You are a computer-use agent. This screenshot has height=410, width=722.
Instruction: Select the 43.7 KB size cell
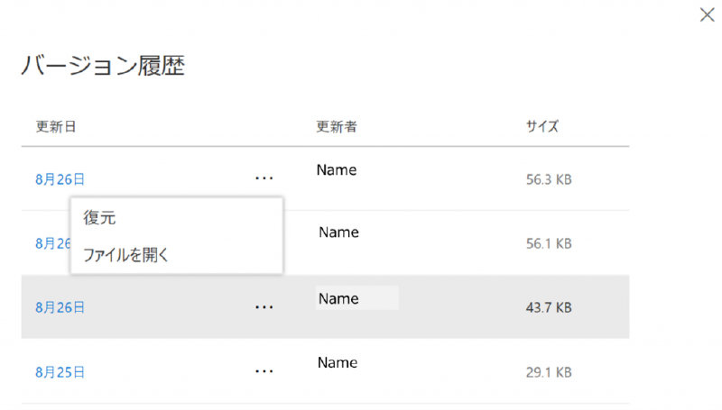point(549,307)
